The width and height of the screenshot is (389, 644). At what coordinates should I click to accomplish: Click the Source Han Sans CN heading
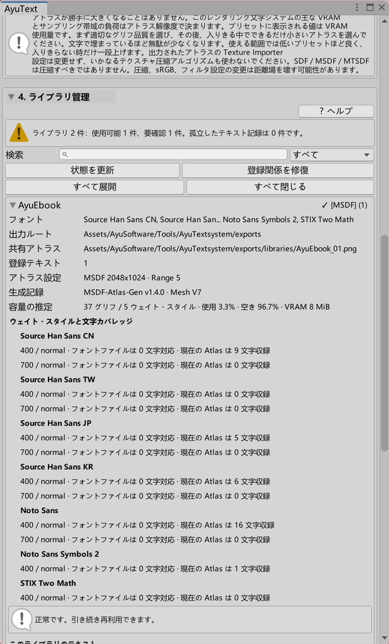click(57, 336)
